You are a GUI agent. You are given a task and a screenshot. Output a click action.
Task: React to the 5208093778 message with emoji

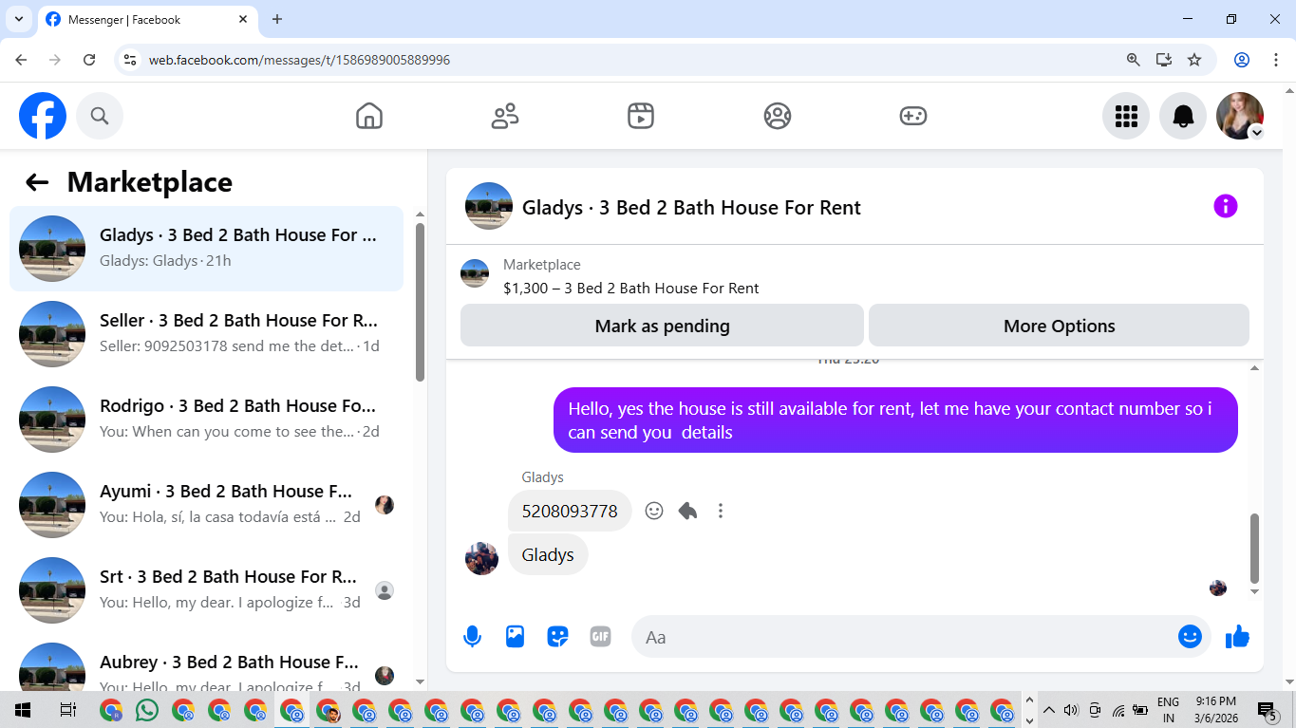pyautogui.click(x=654, y=511)
